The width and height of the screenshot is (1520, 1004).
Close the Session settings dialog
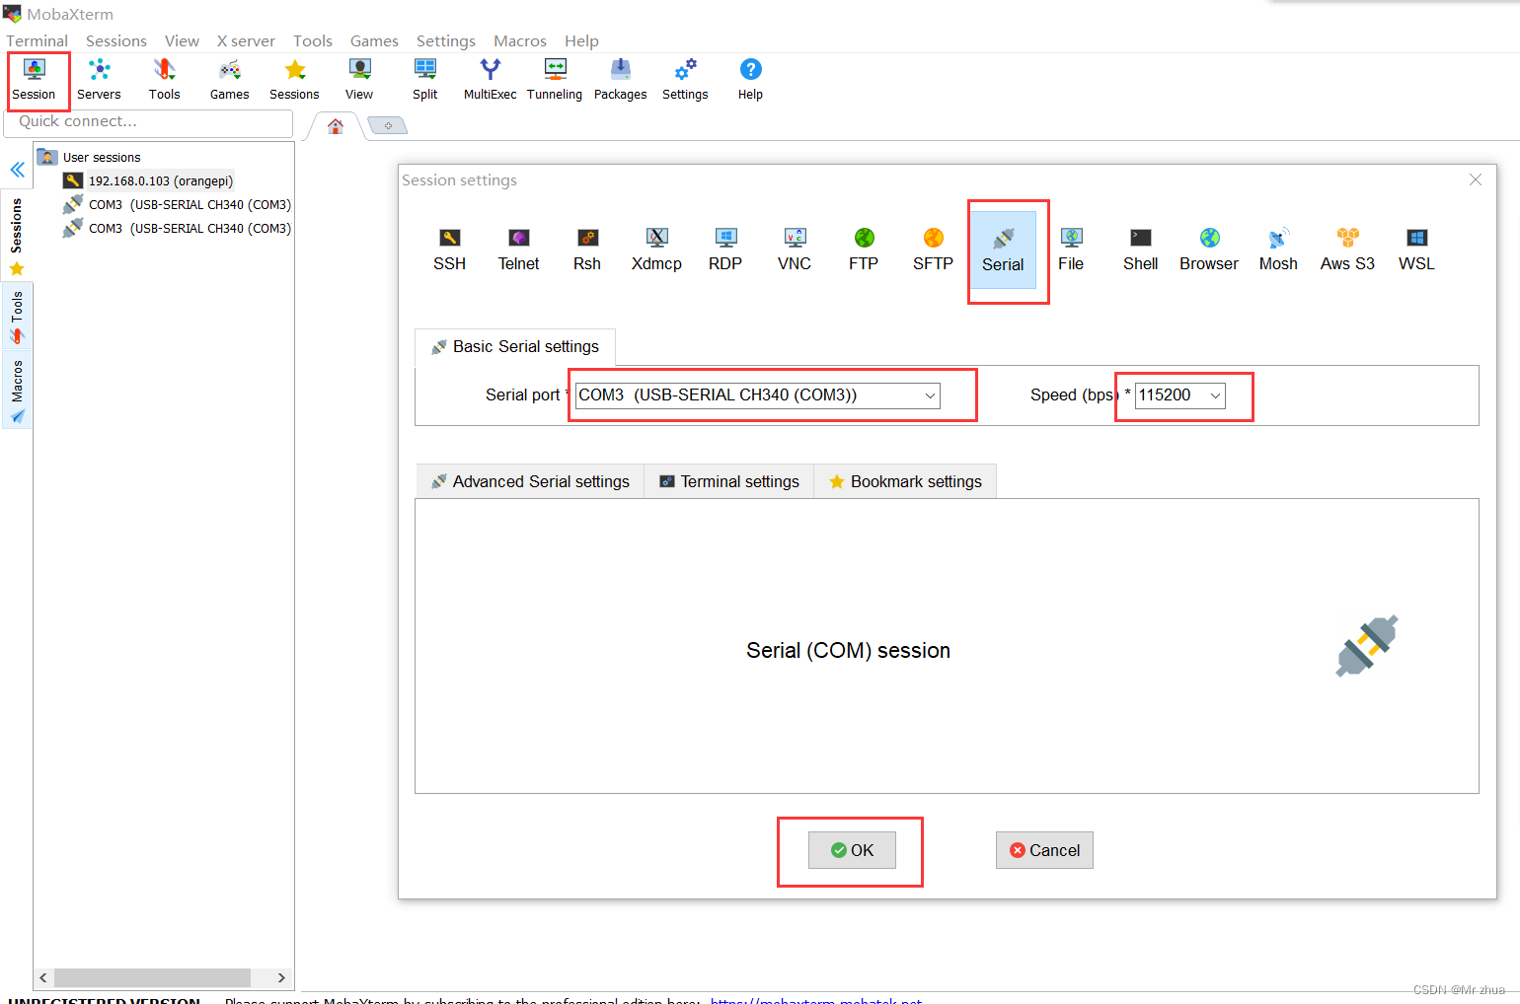pyautogui.click(x=1476, y=179)
